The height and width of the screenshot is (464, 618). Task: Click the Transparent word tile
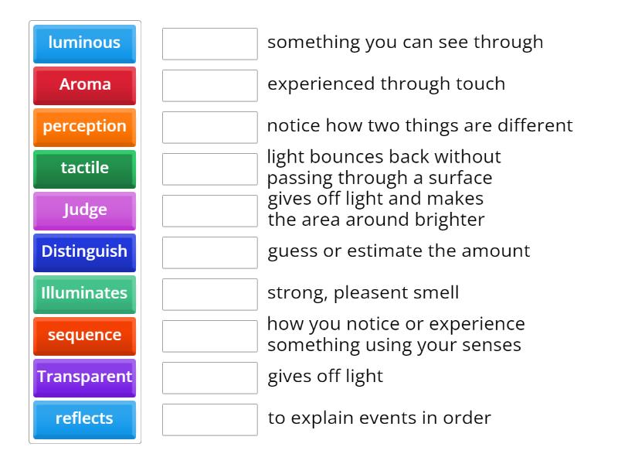tap(84, 377)
